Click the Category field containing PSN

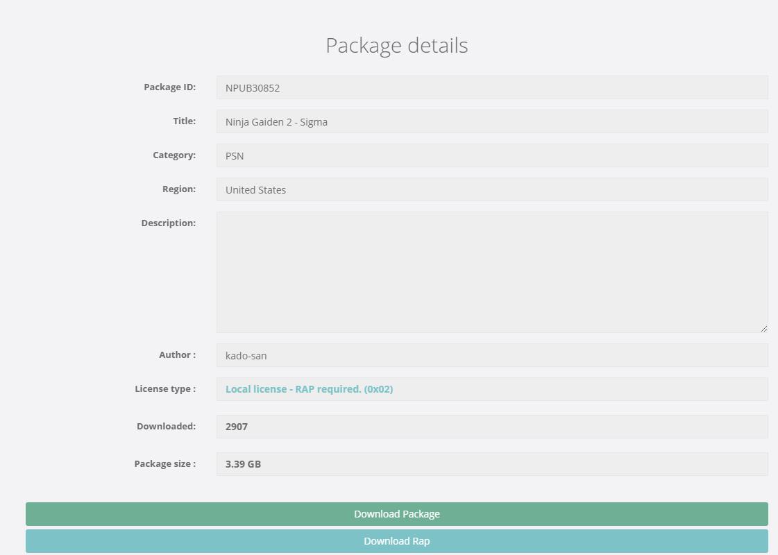click(x=491, y=155)
